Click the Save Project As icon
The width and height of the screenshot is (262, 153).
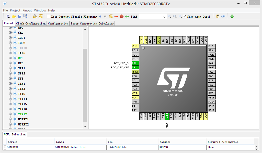coord(25,16)
